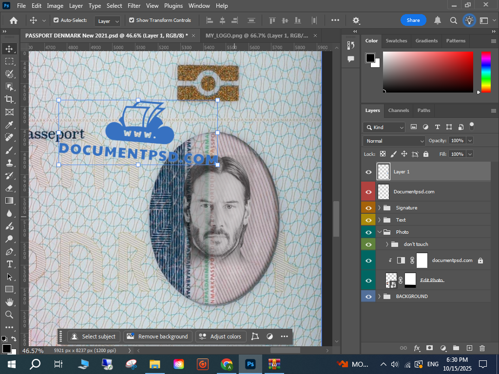
Task: Open the Kind layer filter dropdown
Action: (x=384, y=127)
